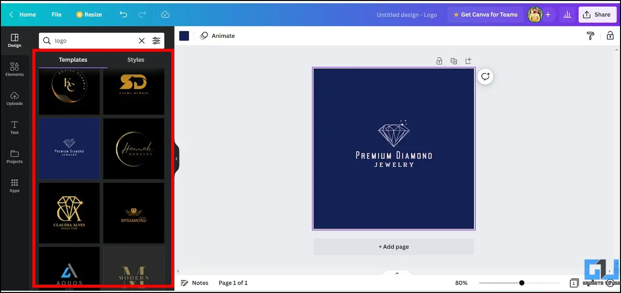Image resolution: width=621 pixels, height=293 pixels.
Task: Duplicate the page
Action: click(454, 61)
